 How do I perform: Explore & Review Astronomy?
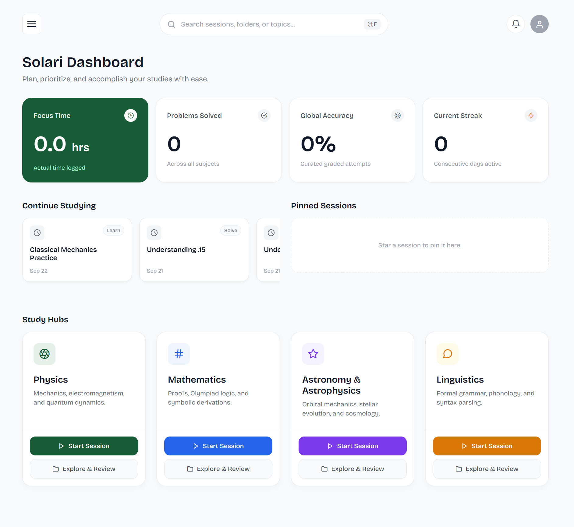click(353, 469)
